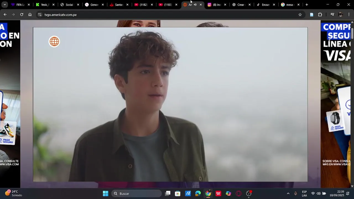This screenshot has height=199, width=354.
Task: Close the mesa Google tab
Action: (x=298, y=5)
